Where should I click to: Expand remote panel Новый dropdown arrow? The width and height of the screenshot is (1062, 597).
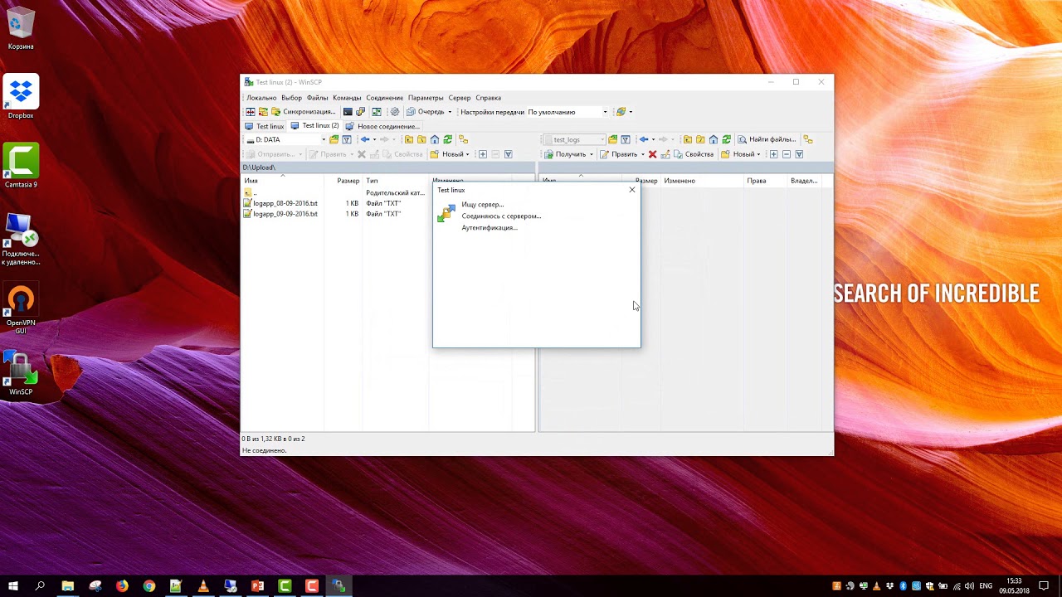coord(758,154)
